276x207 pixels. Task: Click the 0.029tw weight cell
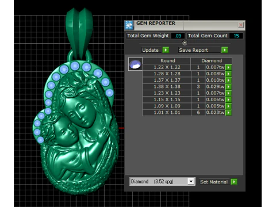click(x=215, y=87)
